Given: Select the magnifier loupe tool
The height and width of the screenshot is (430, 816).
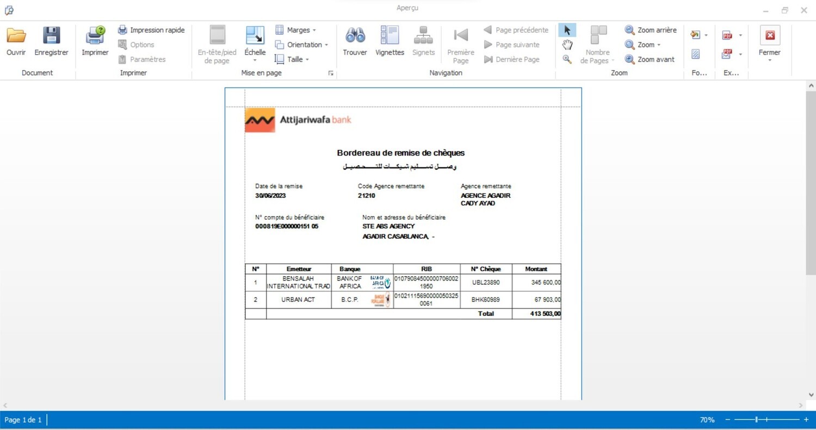Looking at the screenshot, I should [567, 59].
